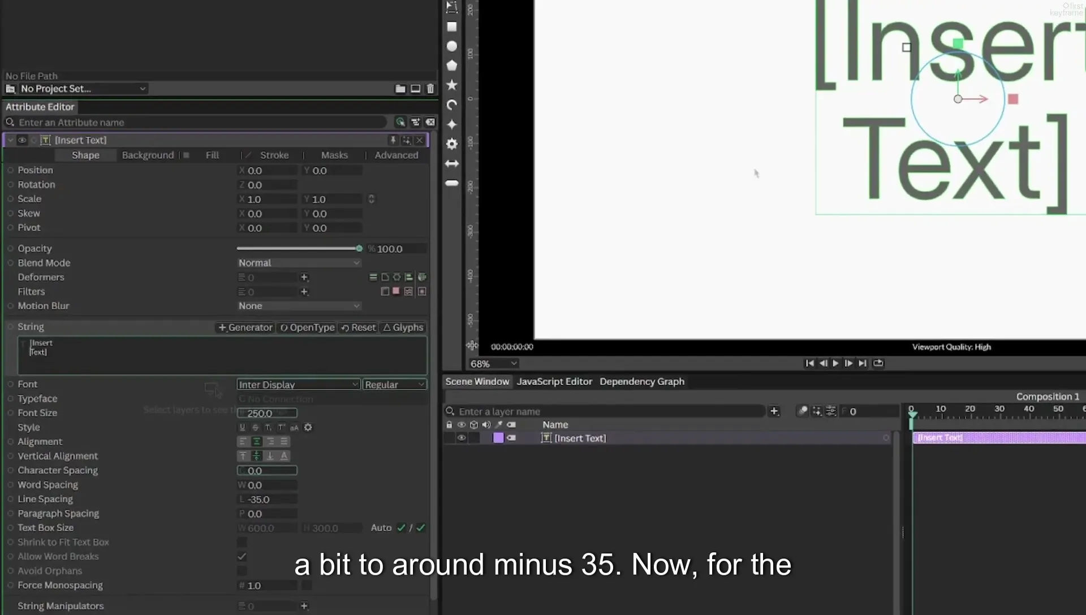
Task: Click the trash icon in the project bar
Action: [x=430, y=89]
